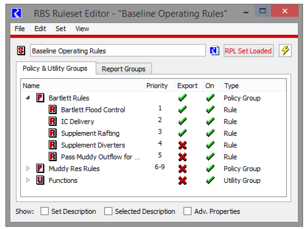The height and width of the screenshot is (229, 306).
Task: Switch to the Report Groups tab
Action: [124, 69]
